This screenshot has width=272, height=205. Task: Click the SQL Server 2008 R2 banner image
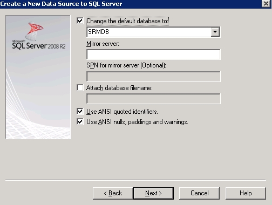[38, 77]
